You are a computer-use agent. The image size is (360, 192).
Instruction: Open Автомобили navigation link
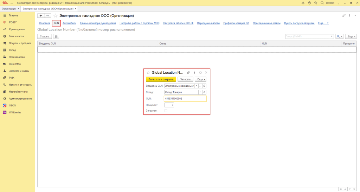pyautogui.click(x=69, y=23)
